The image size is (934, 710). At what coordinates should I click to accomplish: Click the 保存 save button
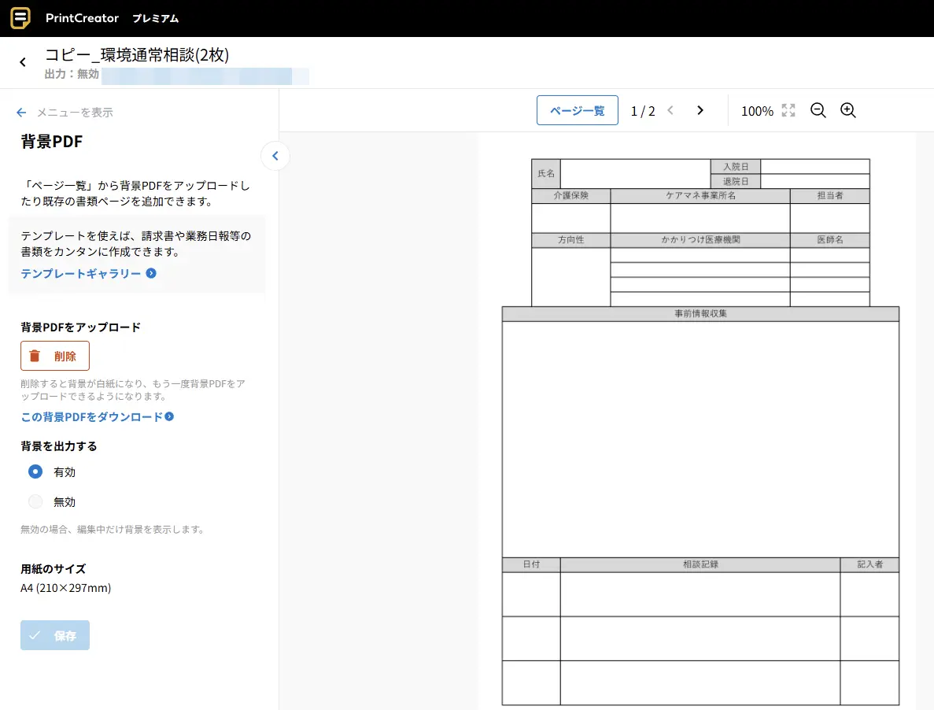pos(55,635)
